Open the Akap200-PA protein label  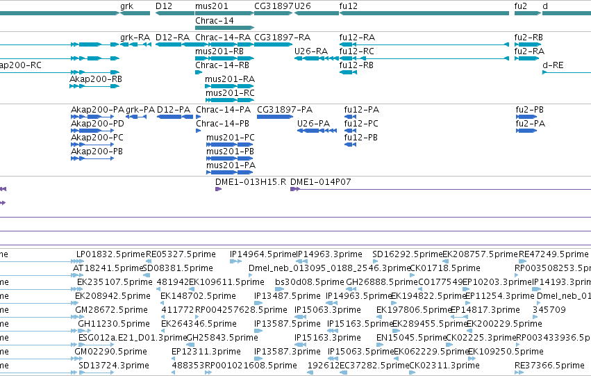pos(97,110)
